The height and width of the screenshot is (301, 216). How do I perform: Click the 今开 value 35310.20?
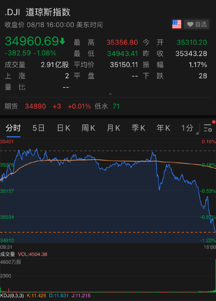pyautogui.click(x=191, y=42)
